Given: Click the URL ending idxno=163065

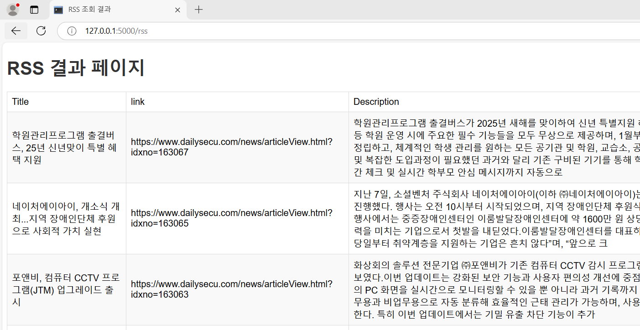Looking at the screenshot, I should pos(232,218).
